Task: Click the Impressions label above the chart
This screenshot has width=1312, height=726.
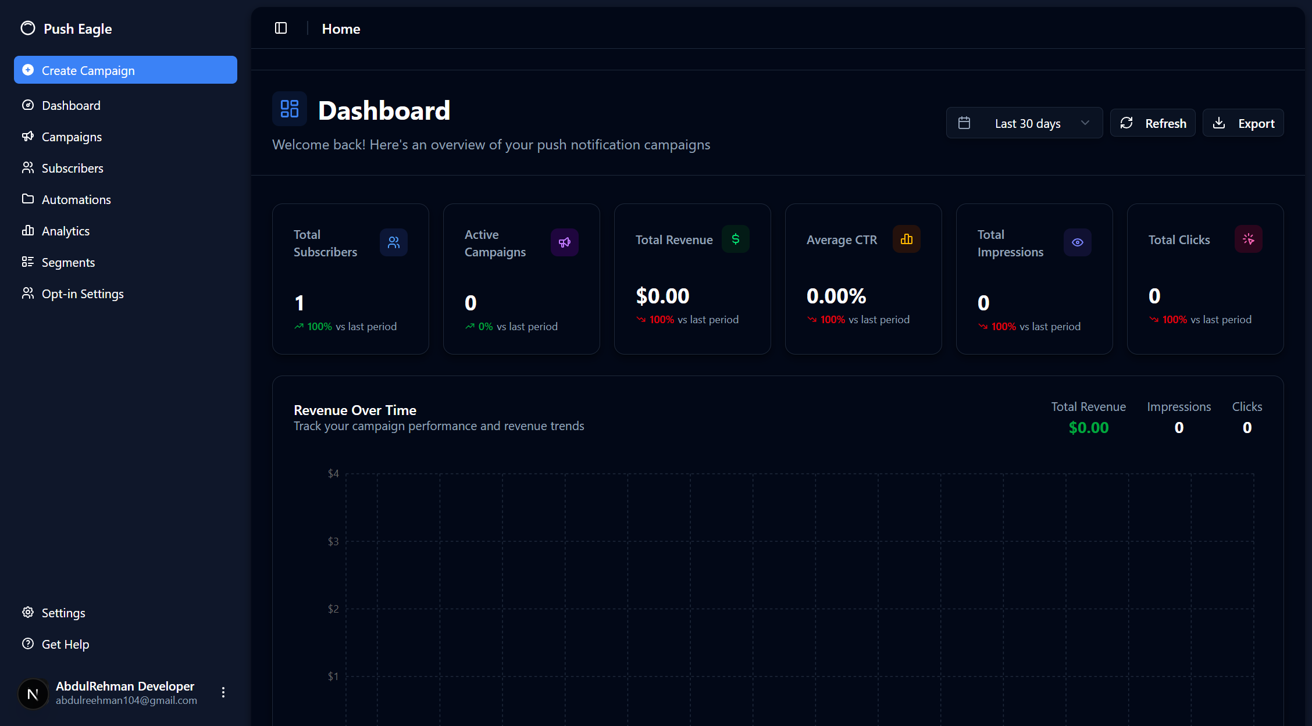Action: pos(1179,406)
